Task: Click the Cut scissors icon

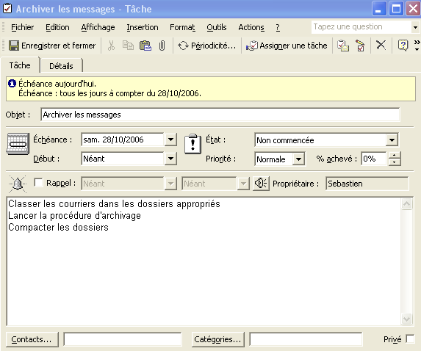Action: tap(111, 46)
